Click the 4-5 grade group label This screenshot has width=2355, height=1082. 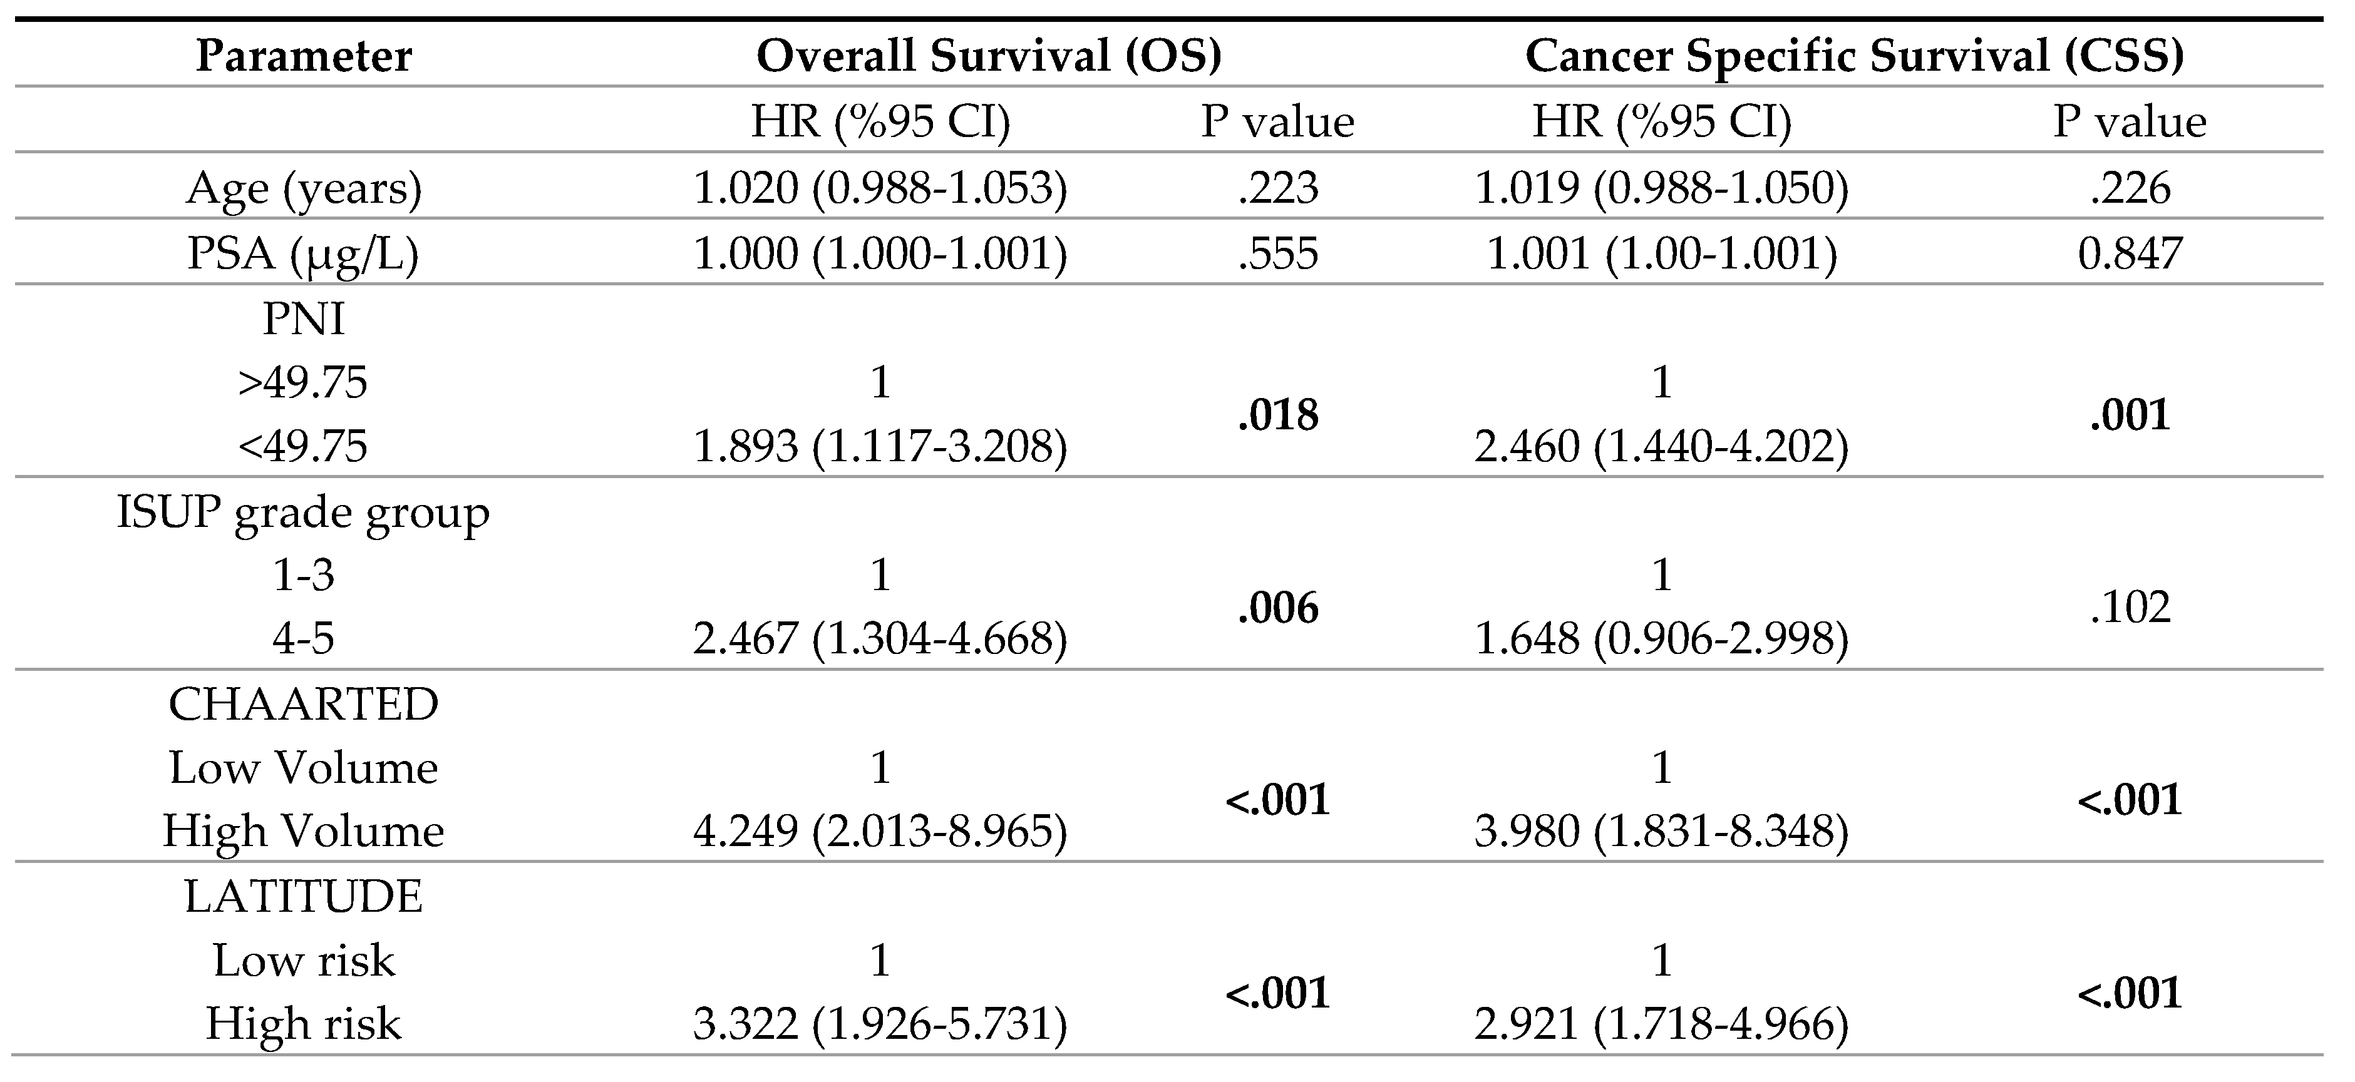click(x=304, y=639)
